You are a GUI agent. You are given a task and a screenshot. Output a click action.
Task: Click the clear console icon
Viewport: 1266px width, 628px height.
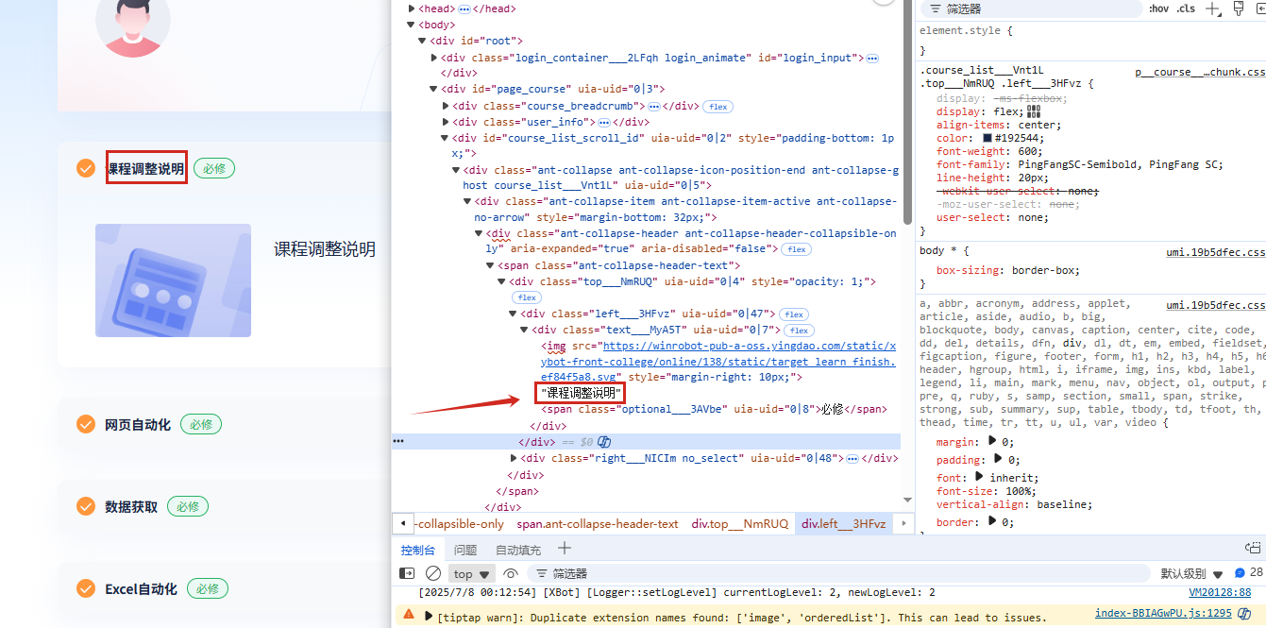433,573
